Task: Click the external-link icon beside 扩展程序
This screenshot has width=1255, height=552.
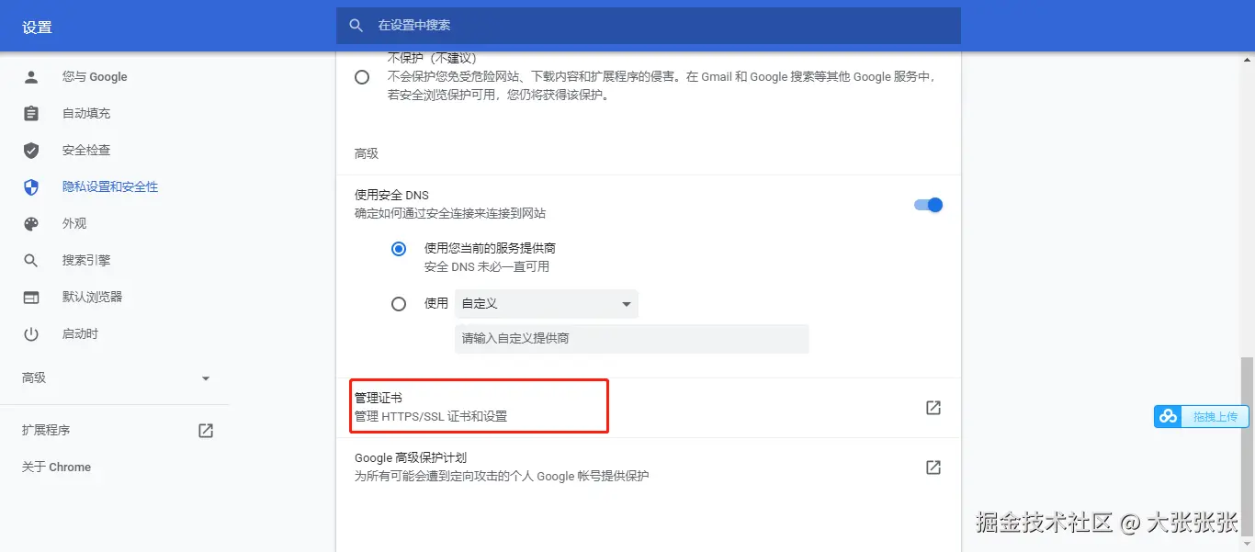Action: (206, 431)
